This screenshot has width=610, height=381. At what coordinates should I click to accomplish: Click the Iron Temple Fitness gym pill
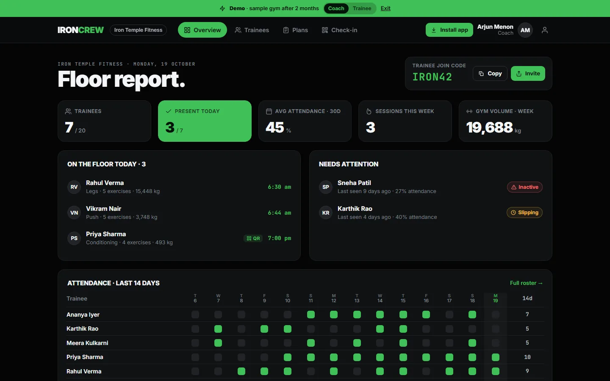(x=138, y=30)
